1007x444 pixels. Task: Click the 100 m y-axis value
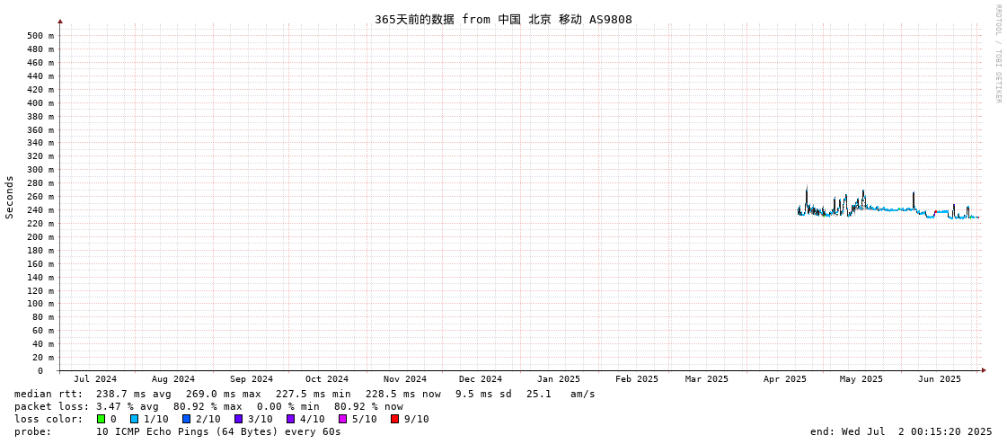(40, 303)
